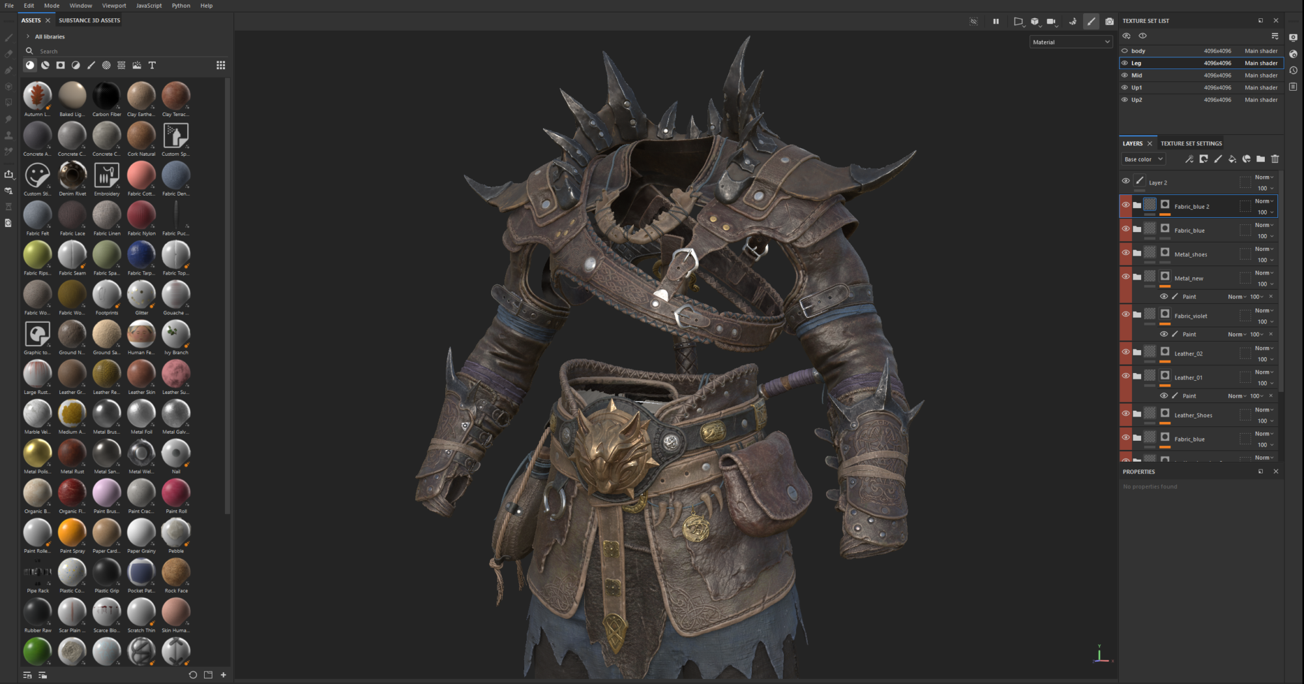1304x684 pixels.
Task: Open the Material view mode dropdown
Action: [1071, 41]
